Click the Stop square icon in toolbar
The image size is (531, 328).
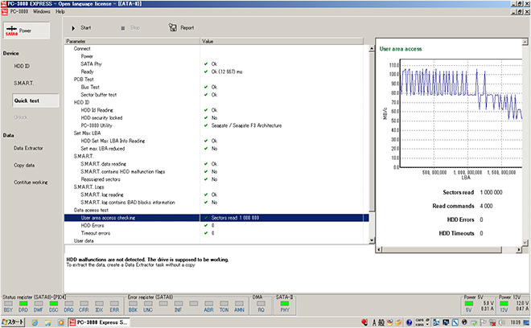(123, 28)
